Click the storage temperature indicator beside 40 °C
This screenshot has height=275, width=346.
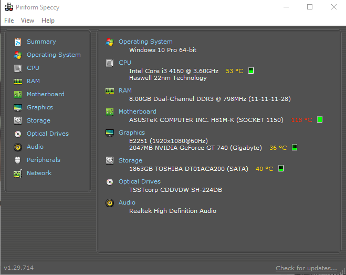pyautogui.click(x=281, y=168)
